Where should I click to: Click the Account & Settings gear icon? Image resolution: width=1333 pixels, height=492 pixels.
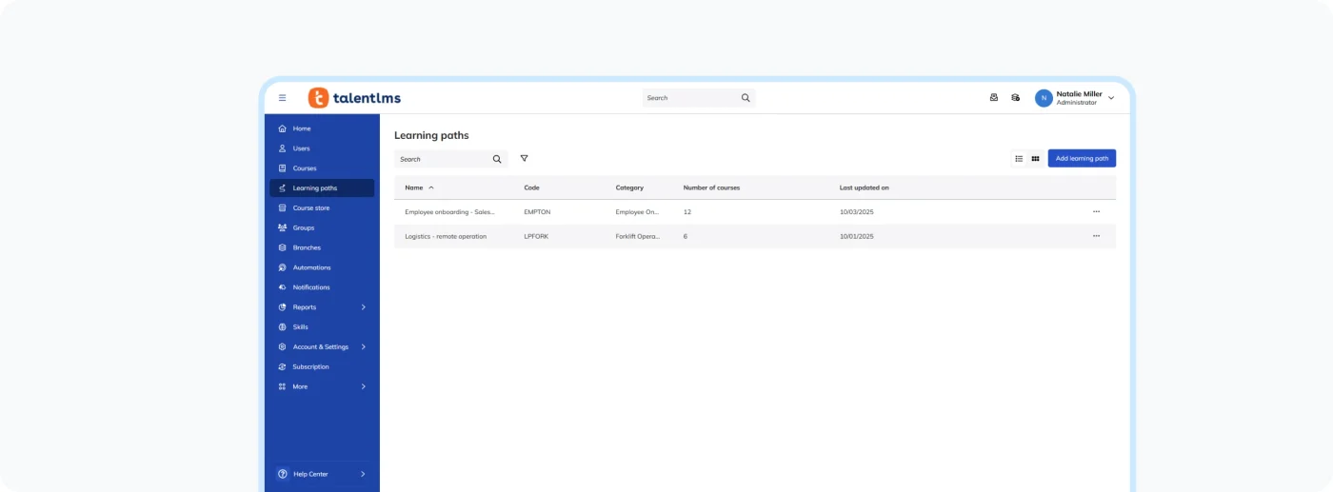point(282,347)
